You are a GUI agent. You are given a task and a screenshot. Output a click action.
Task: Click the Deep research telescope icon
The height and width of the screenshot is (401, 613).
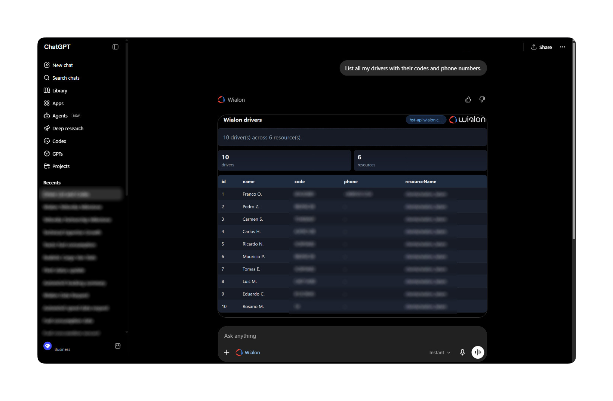pos(47,128)
